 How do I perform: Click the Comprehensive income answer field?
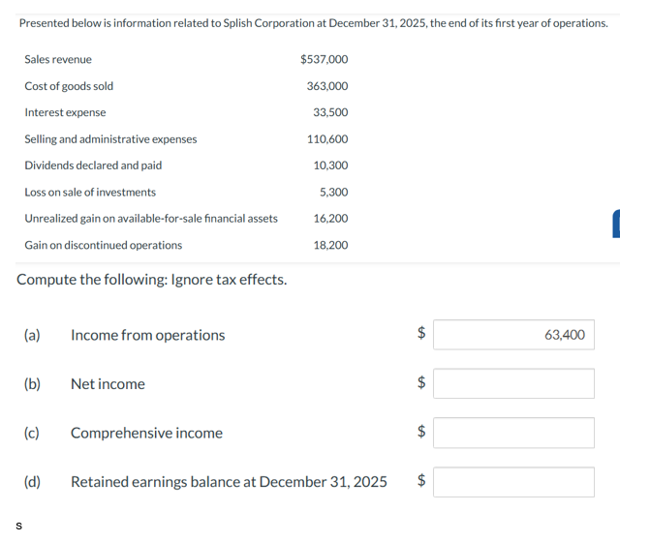[x=513, y=433]
